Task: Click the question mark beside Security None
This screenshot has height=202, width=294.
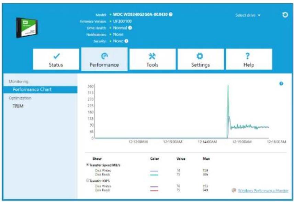Action: pyautogui.click(x=126, y=41)
